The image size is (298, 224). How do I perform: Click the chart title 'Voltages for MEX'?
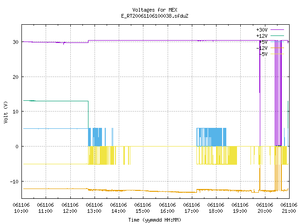pos(155,10)
